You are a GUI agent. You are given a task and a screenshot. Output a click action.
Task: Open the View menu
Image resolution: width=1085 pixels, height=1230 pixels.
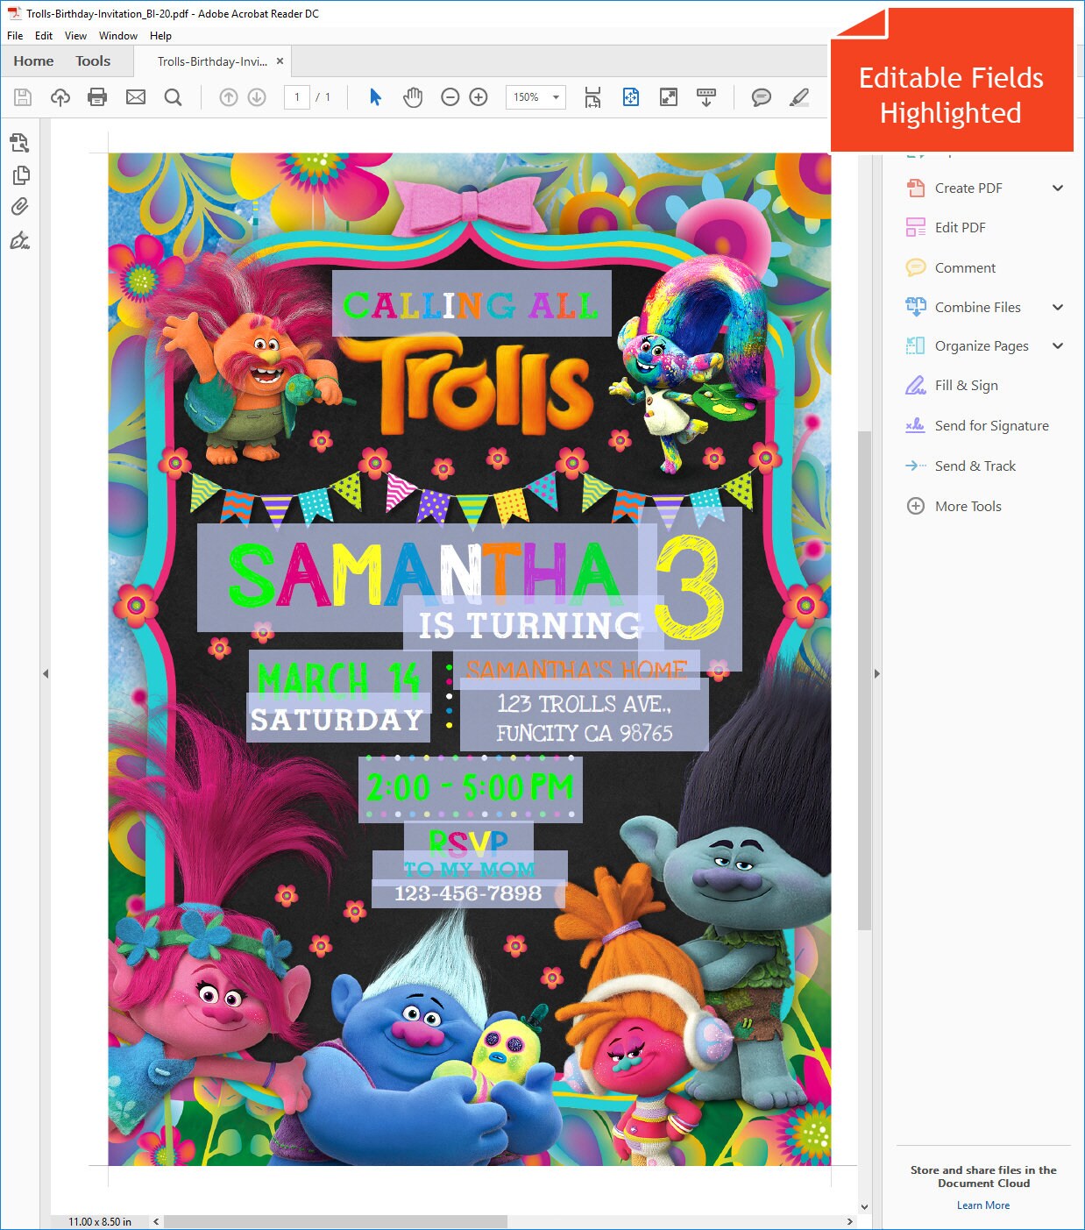pos(75,36)
